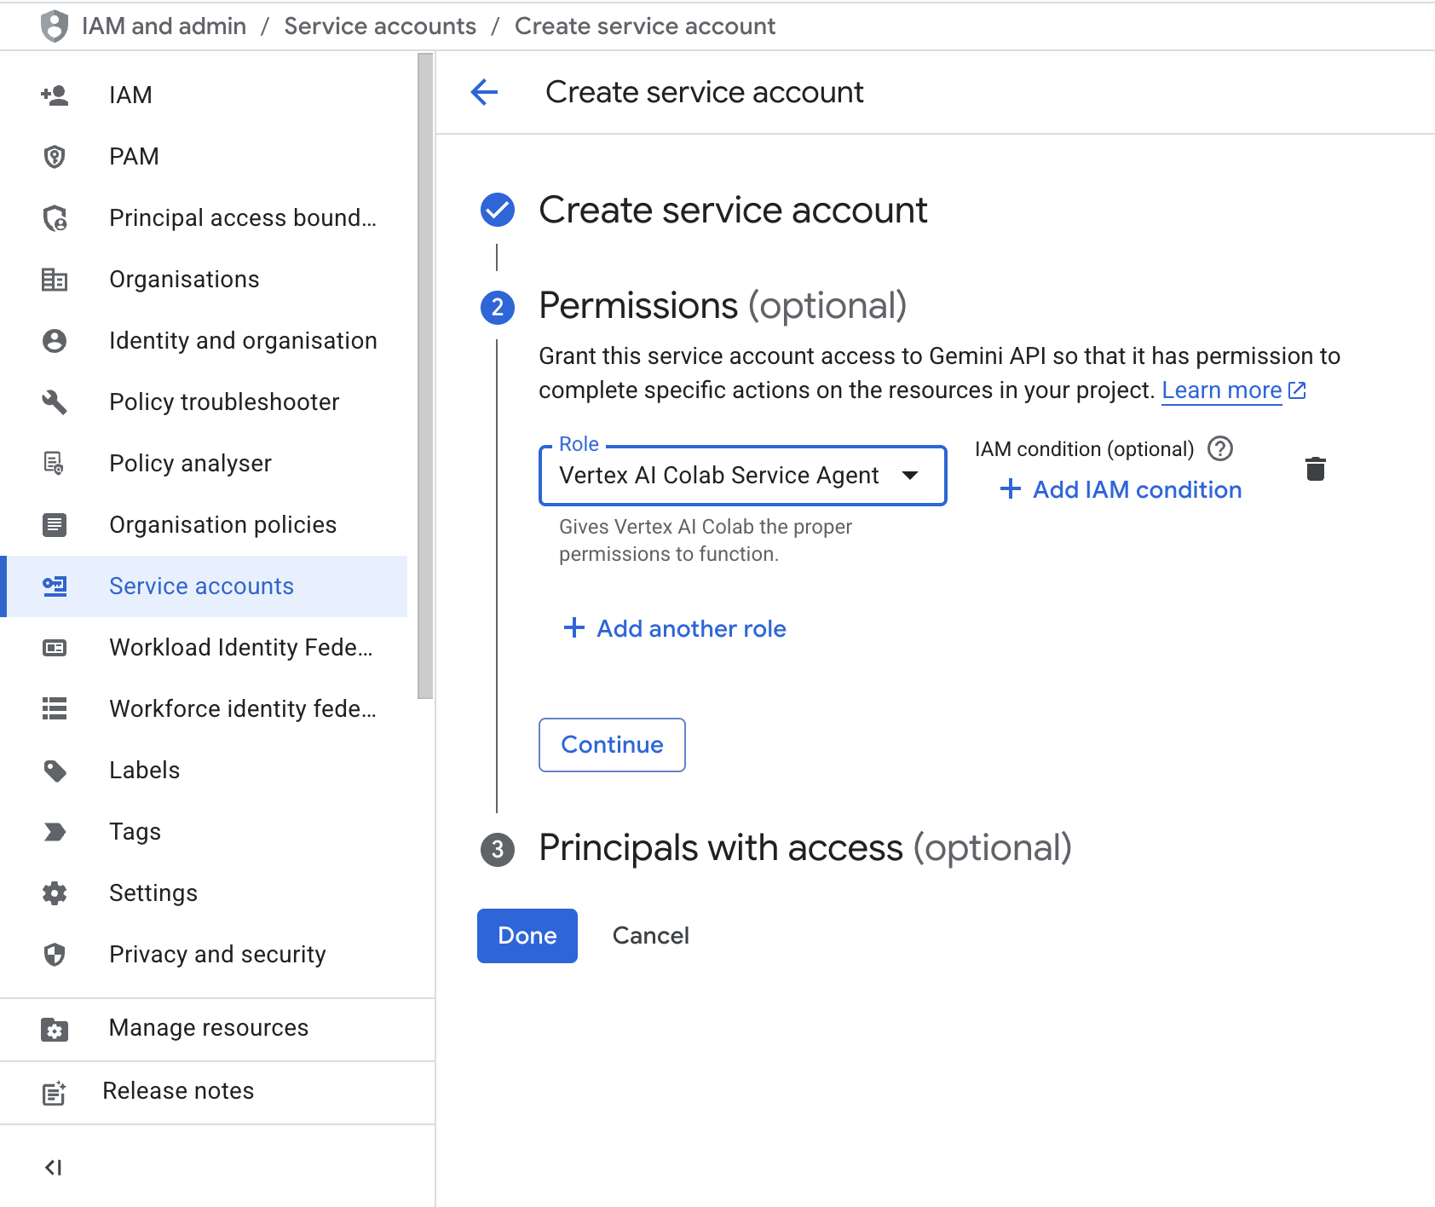Collapse the sidebar navigation menu

[54, 1167]
